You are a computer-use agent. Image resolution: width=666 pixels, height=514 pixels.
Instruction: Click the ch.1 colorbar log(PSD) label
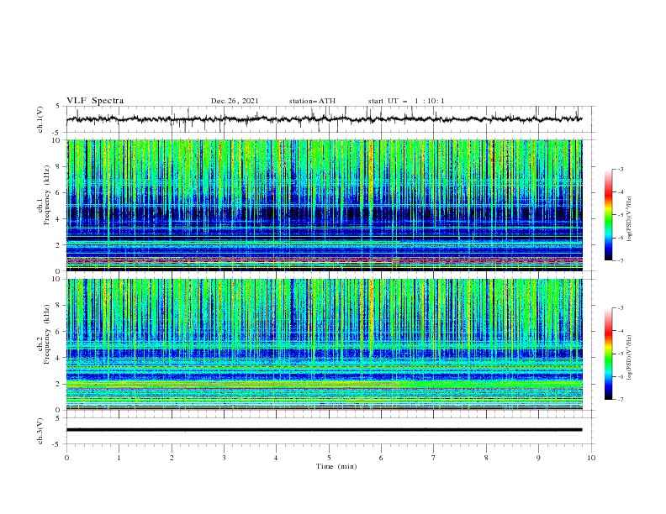tap(630, 219)
